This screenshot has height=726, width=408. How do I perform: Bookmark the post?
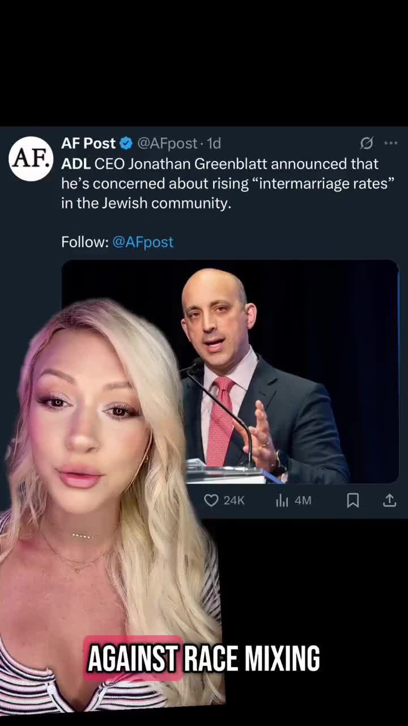point(352,500)
